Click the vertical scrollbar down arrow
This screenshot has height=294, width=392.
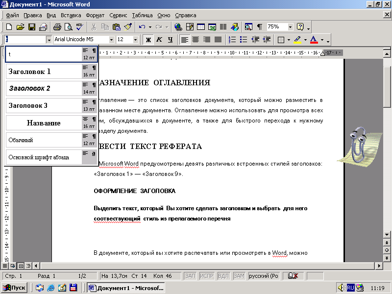(387, 234)
